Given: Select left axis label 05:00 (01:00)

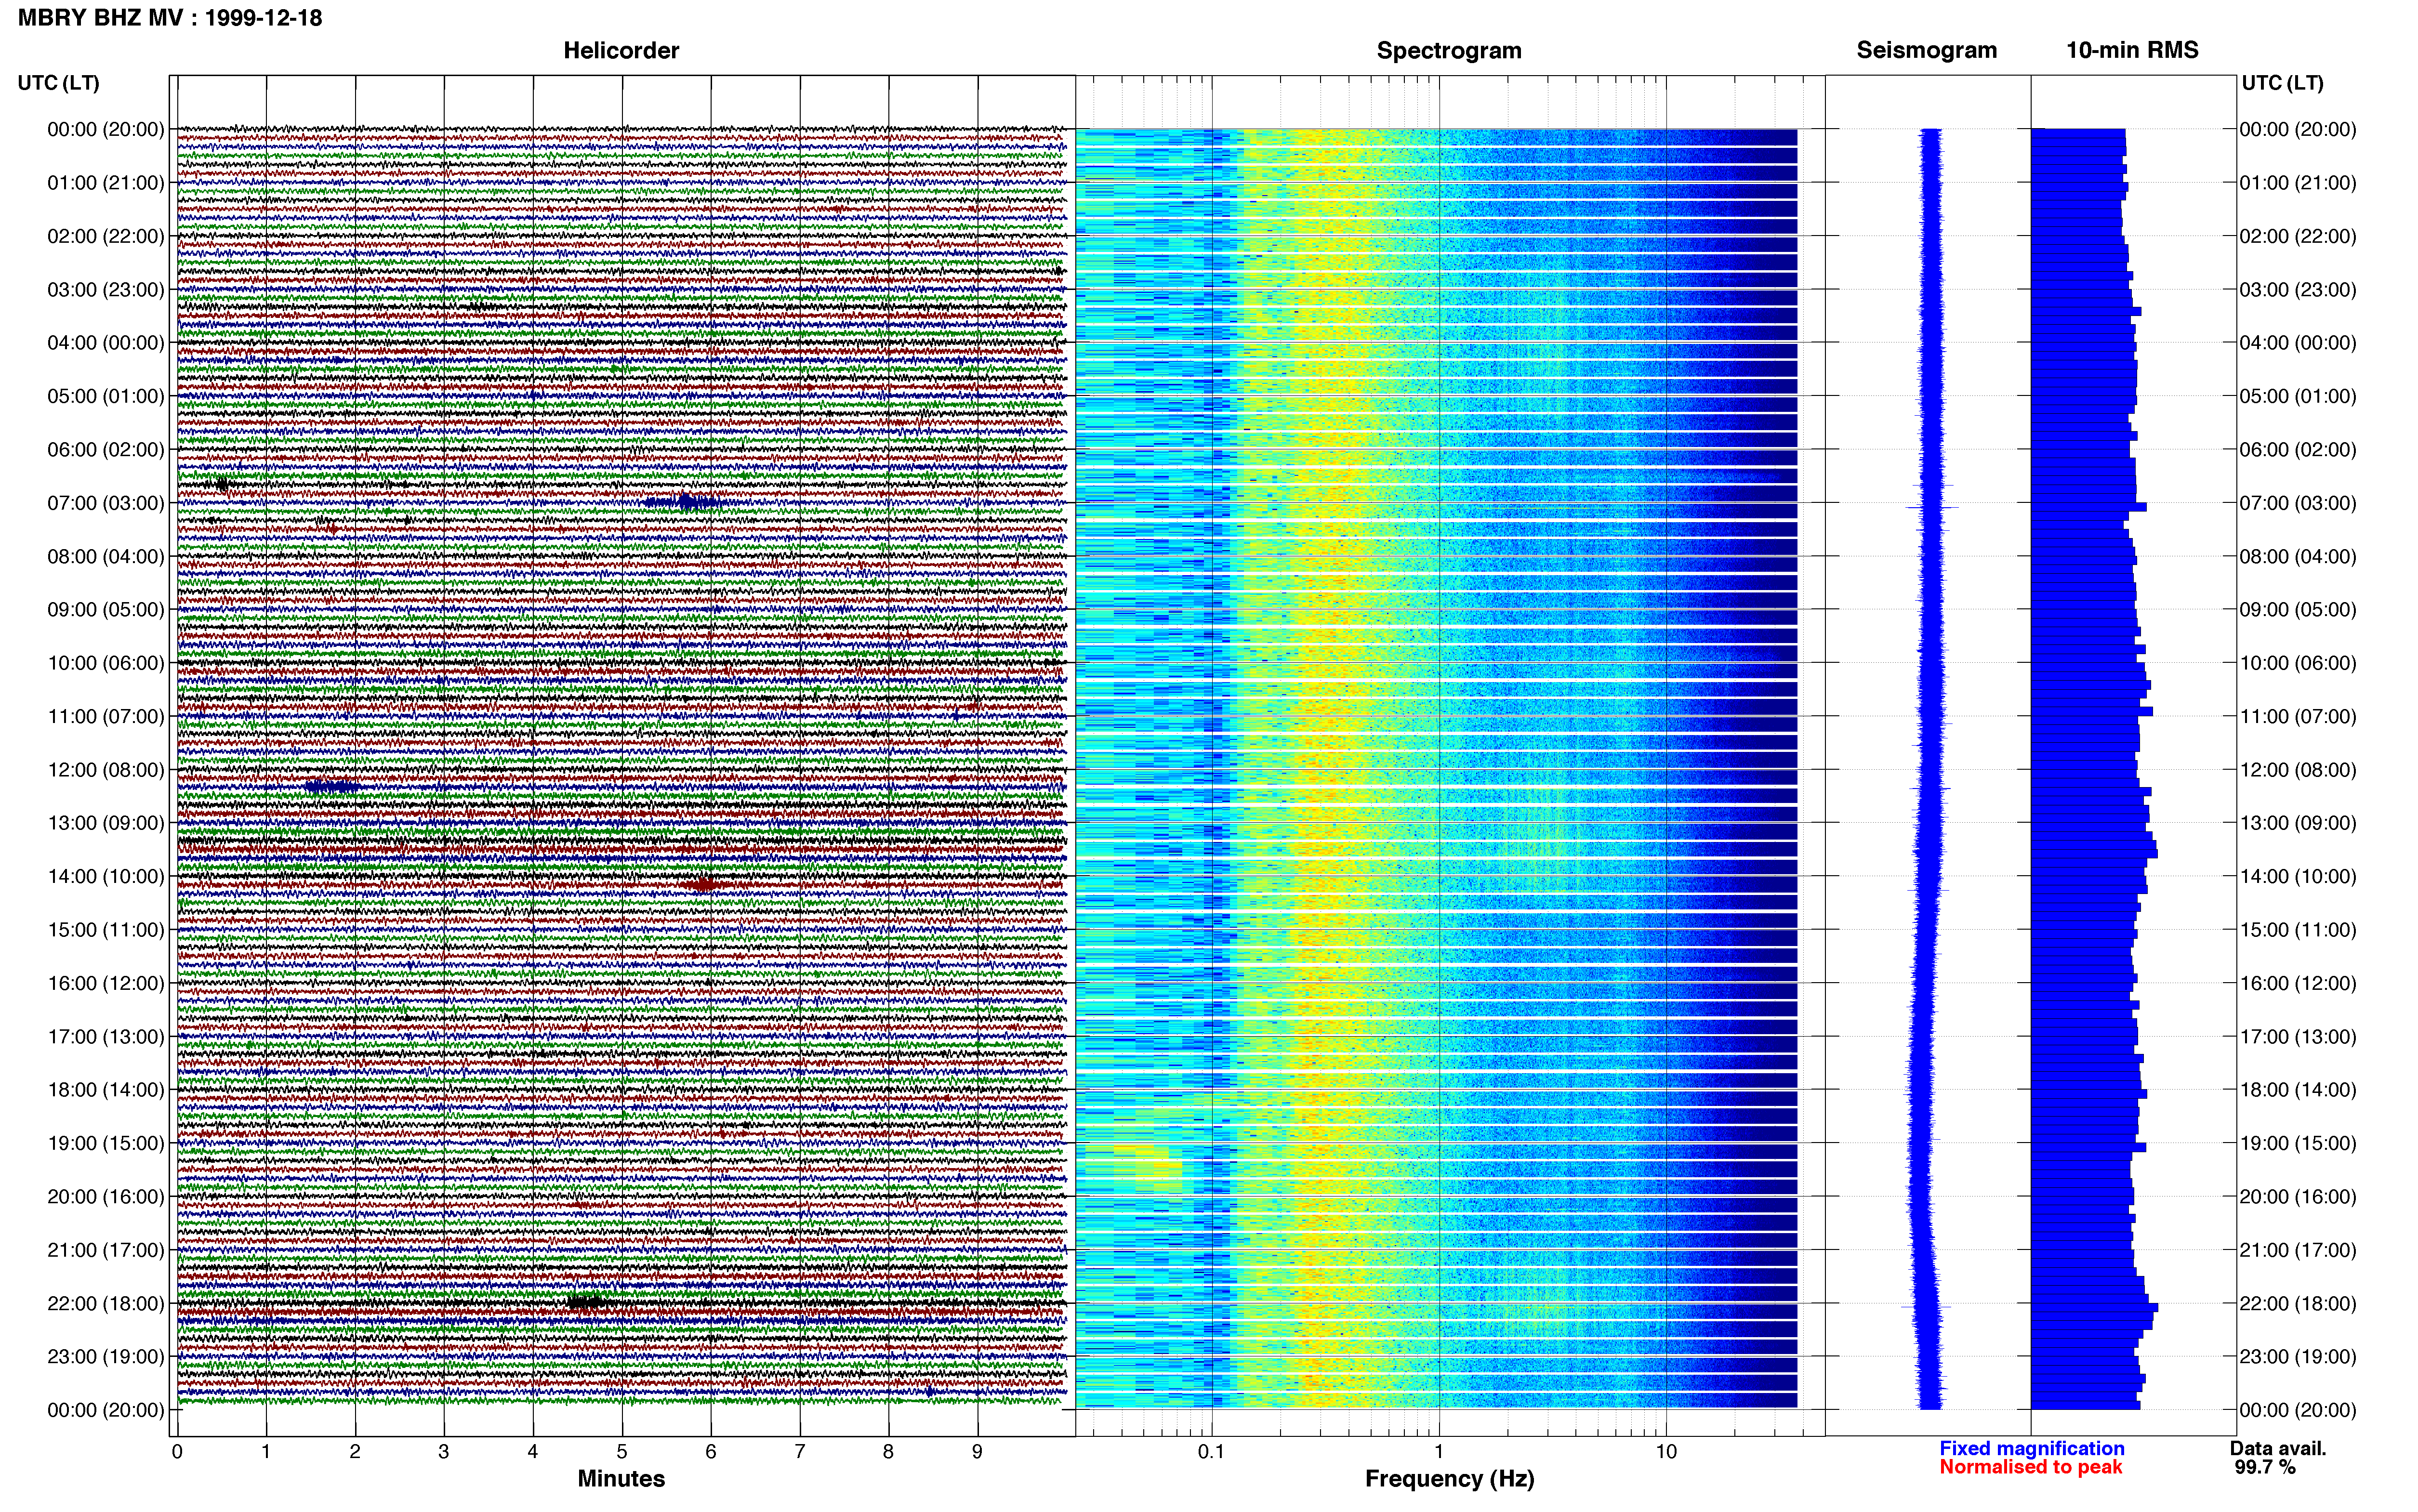Looking at the screenshot, I should click(106, 396).
